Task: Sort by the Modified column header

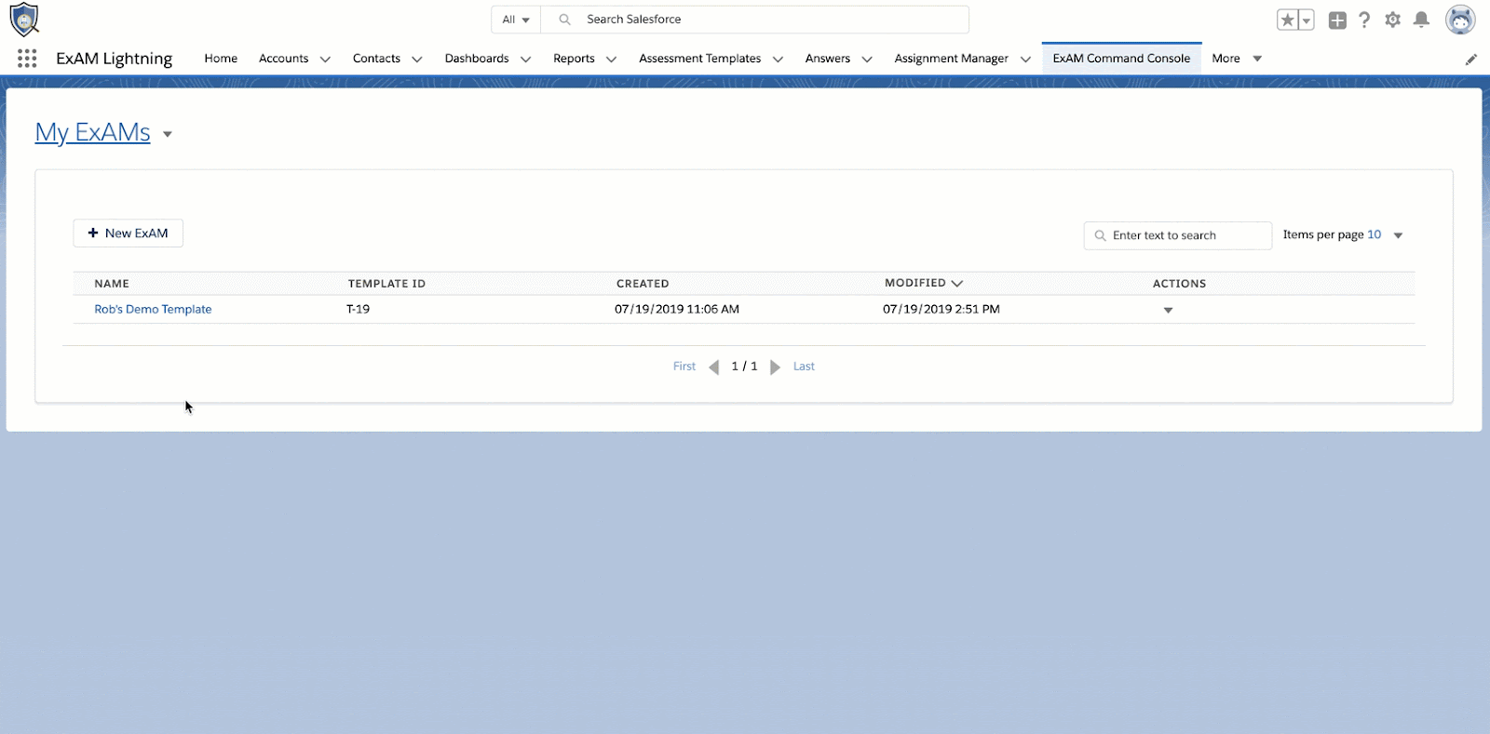Action: coord(923,283)
